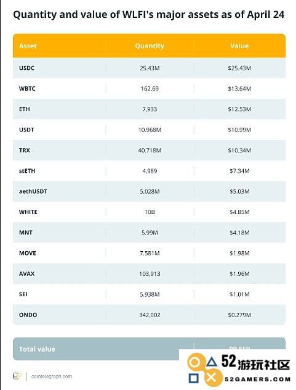
Task: Select the MNT asset row
Action: pos(149,233)
